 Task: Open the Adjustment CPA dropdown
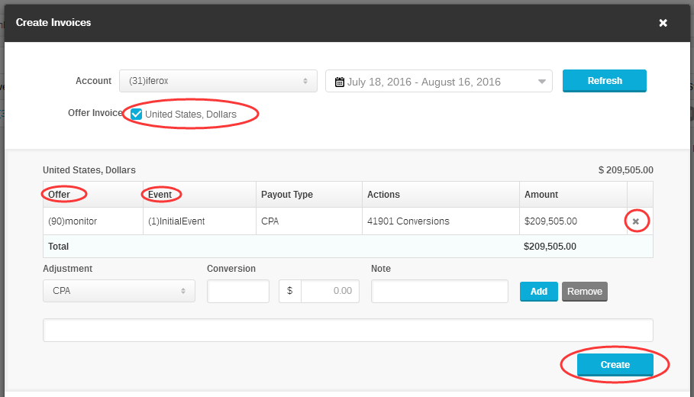coord(119,291)
